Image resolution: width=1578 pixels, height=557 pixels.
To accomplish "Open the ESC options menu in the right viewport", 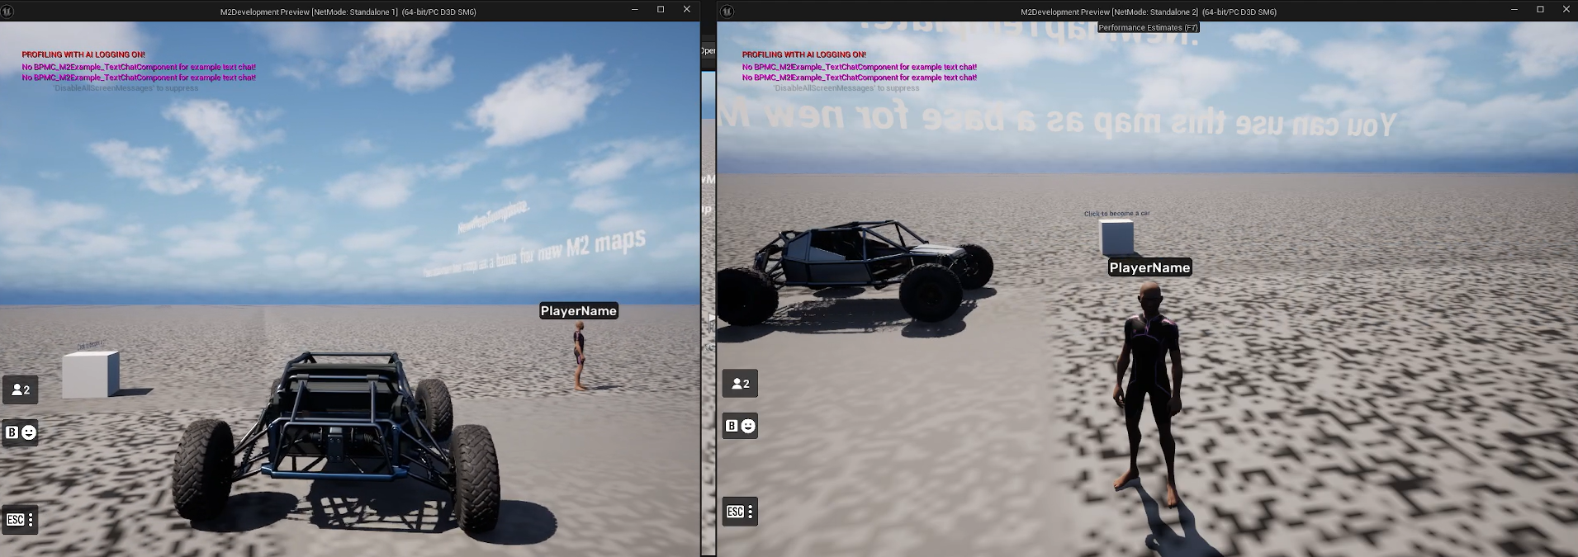I will tap(740, 512).
